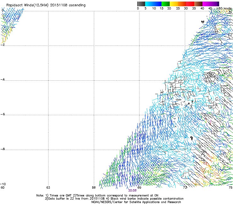Click the 'Times are GMT' note text
233x204 pixels.
(x=61, y=196)
